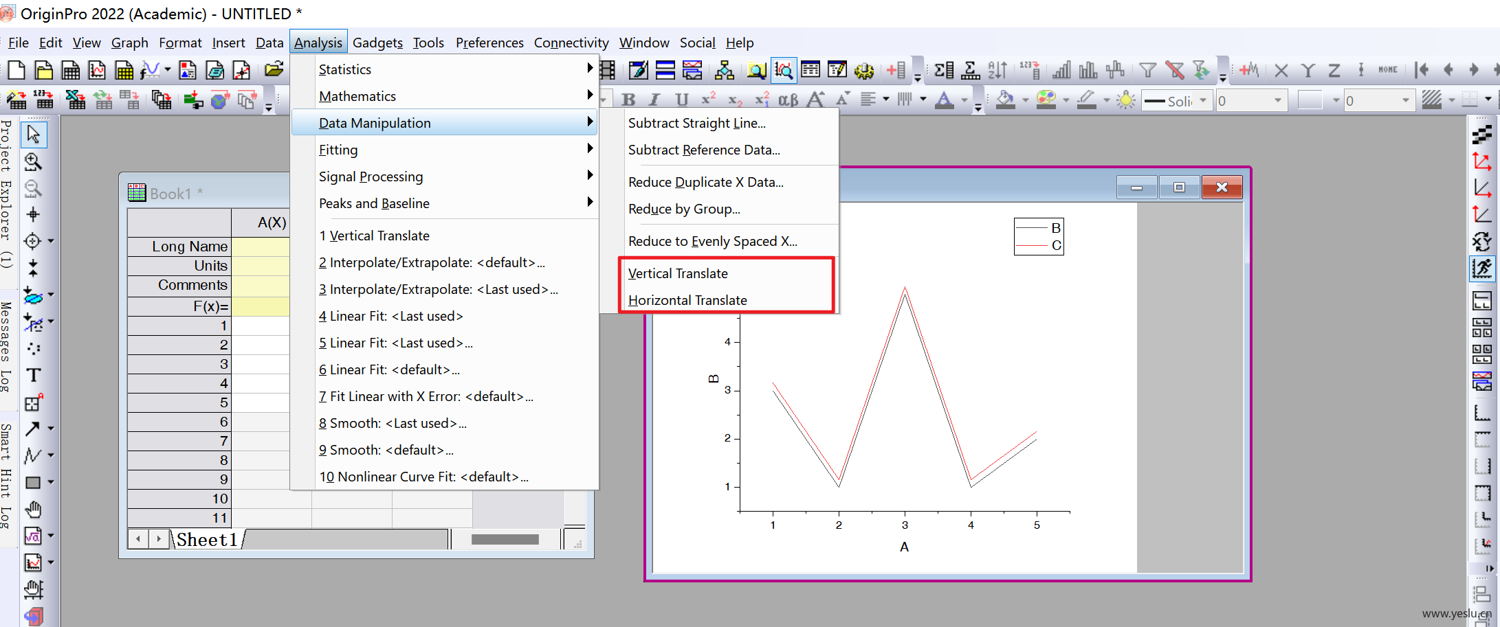
Task: Click the New Matrix toolbar icon
Action: tap(124, 69)
